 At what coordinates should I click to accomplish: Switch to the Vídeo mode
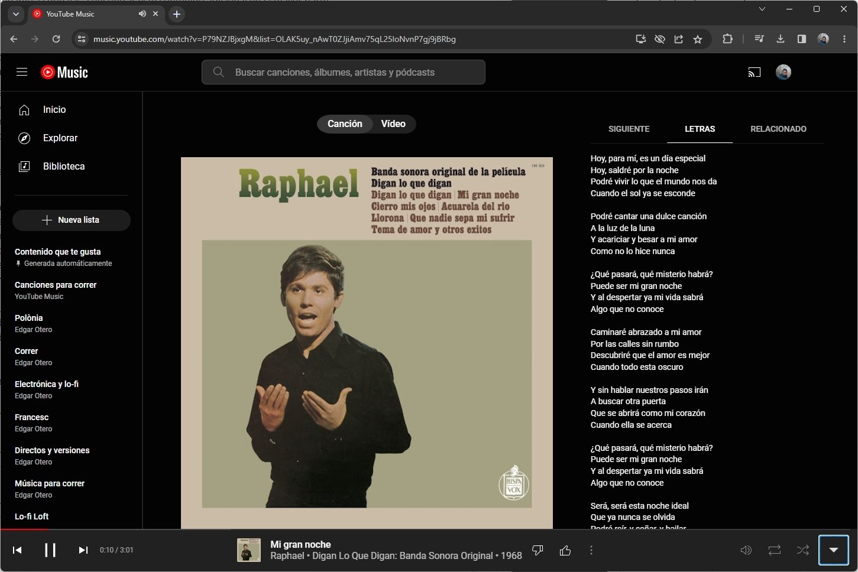[394, 124]
